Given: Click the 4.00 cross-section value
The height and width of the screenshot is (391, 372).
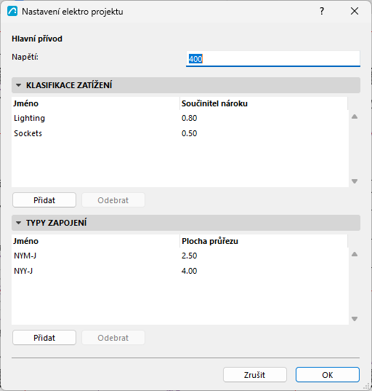Looking at the screenshot, I should [x=190, y=271].
